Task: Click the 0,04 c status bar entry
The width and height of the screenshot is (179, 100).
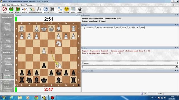Action: point(160,94)
